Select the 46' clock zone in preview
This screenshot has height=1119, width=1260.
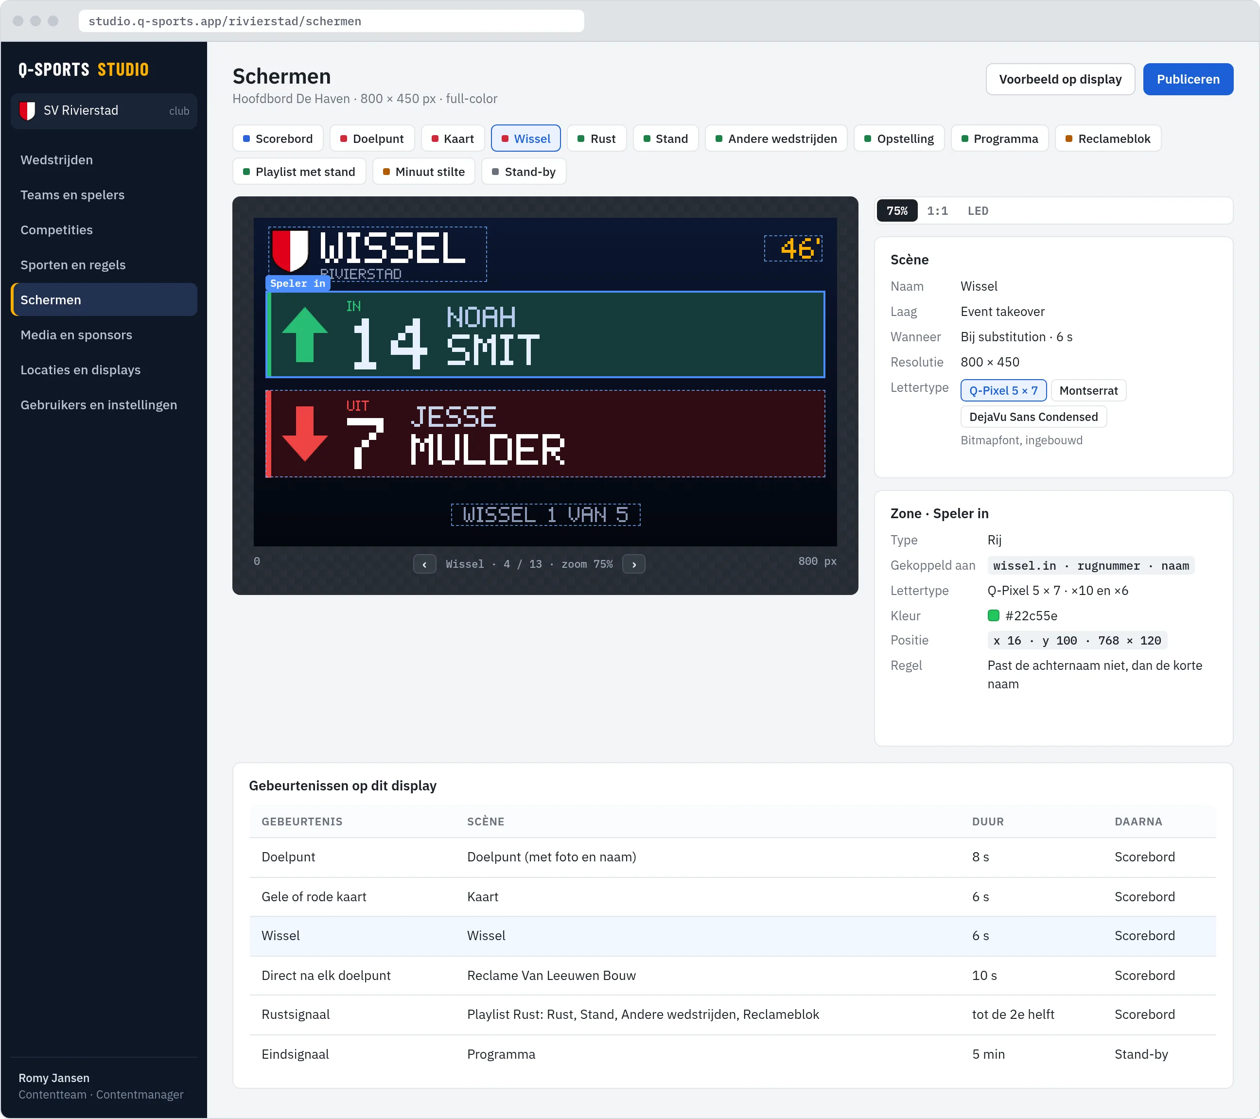(x=793, y=249)
